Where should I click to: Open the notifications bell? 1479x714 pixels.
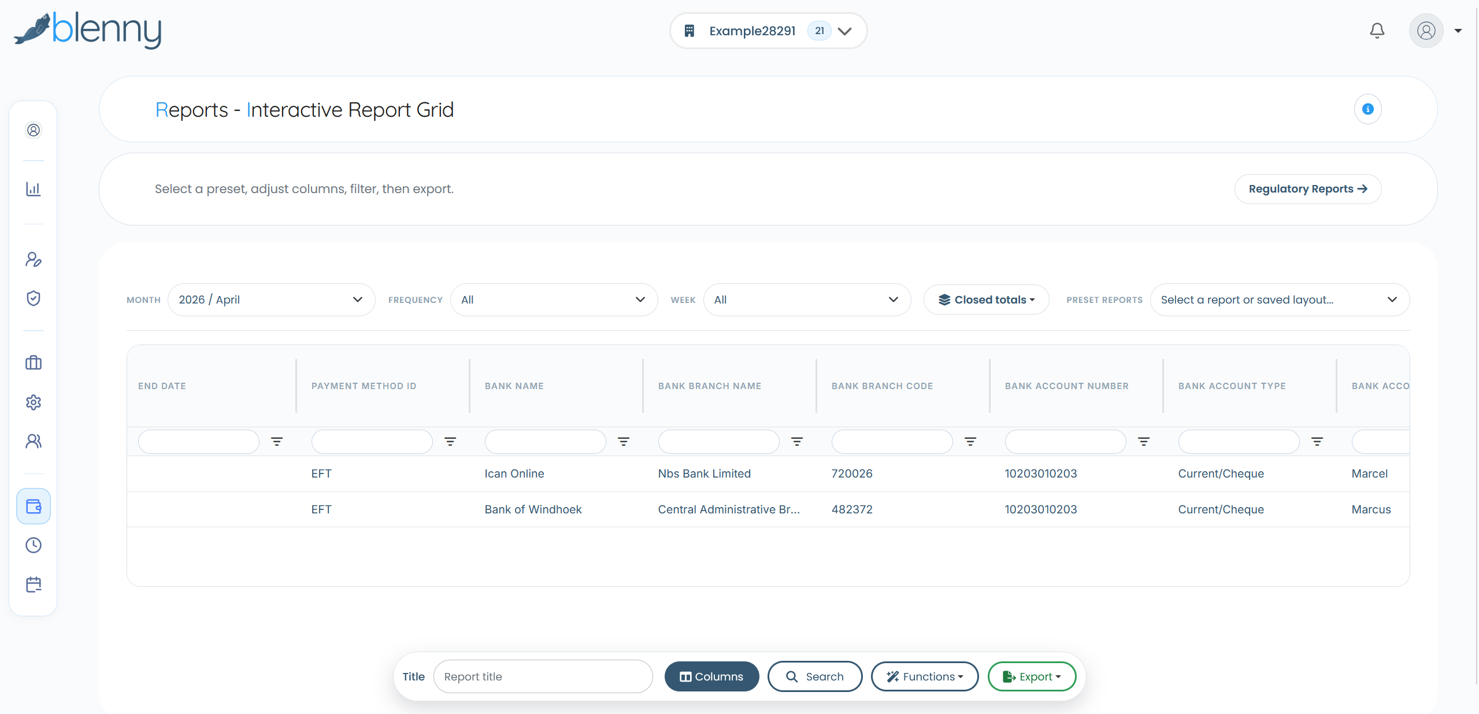(1377, 31)
